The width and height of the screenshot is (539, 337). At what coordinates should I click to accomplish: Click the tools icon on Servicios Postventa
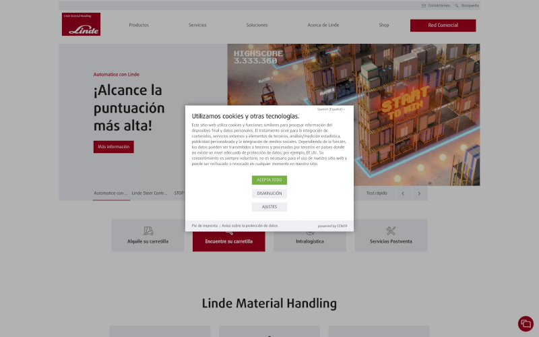(391, 231)
